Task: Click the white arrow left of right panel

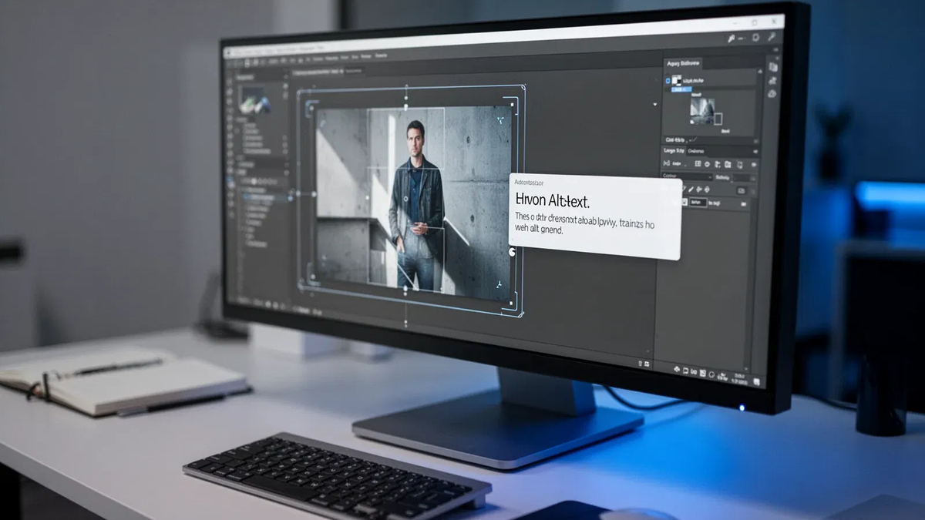Action: coord(655,104)
